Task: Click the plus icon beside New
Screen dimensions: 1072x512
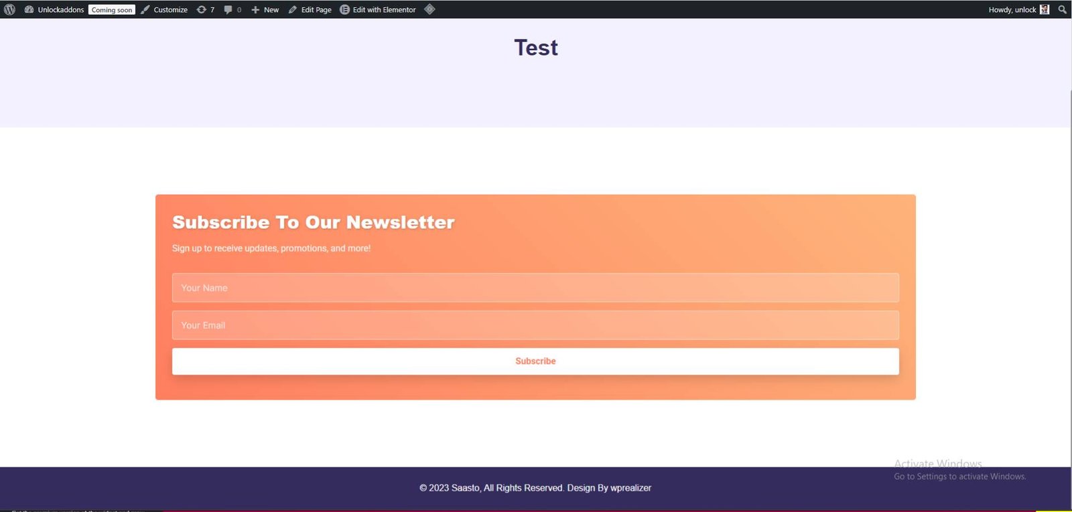Action: 255,9
